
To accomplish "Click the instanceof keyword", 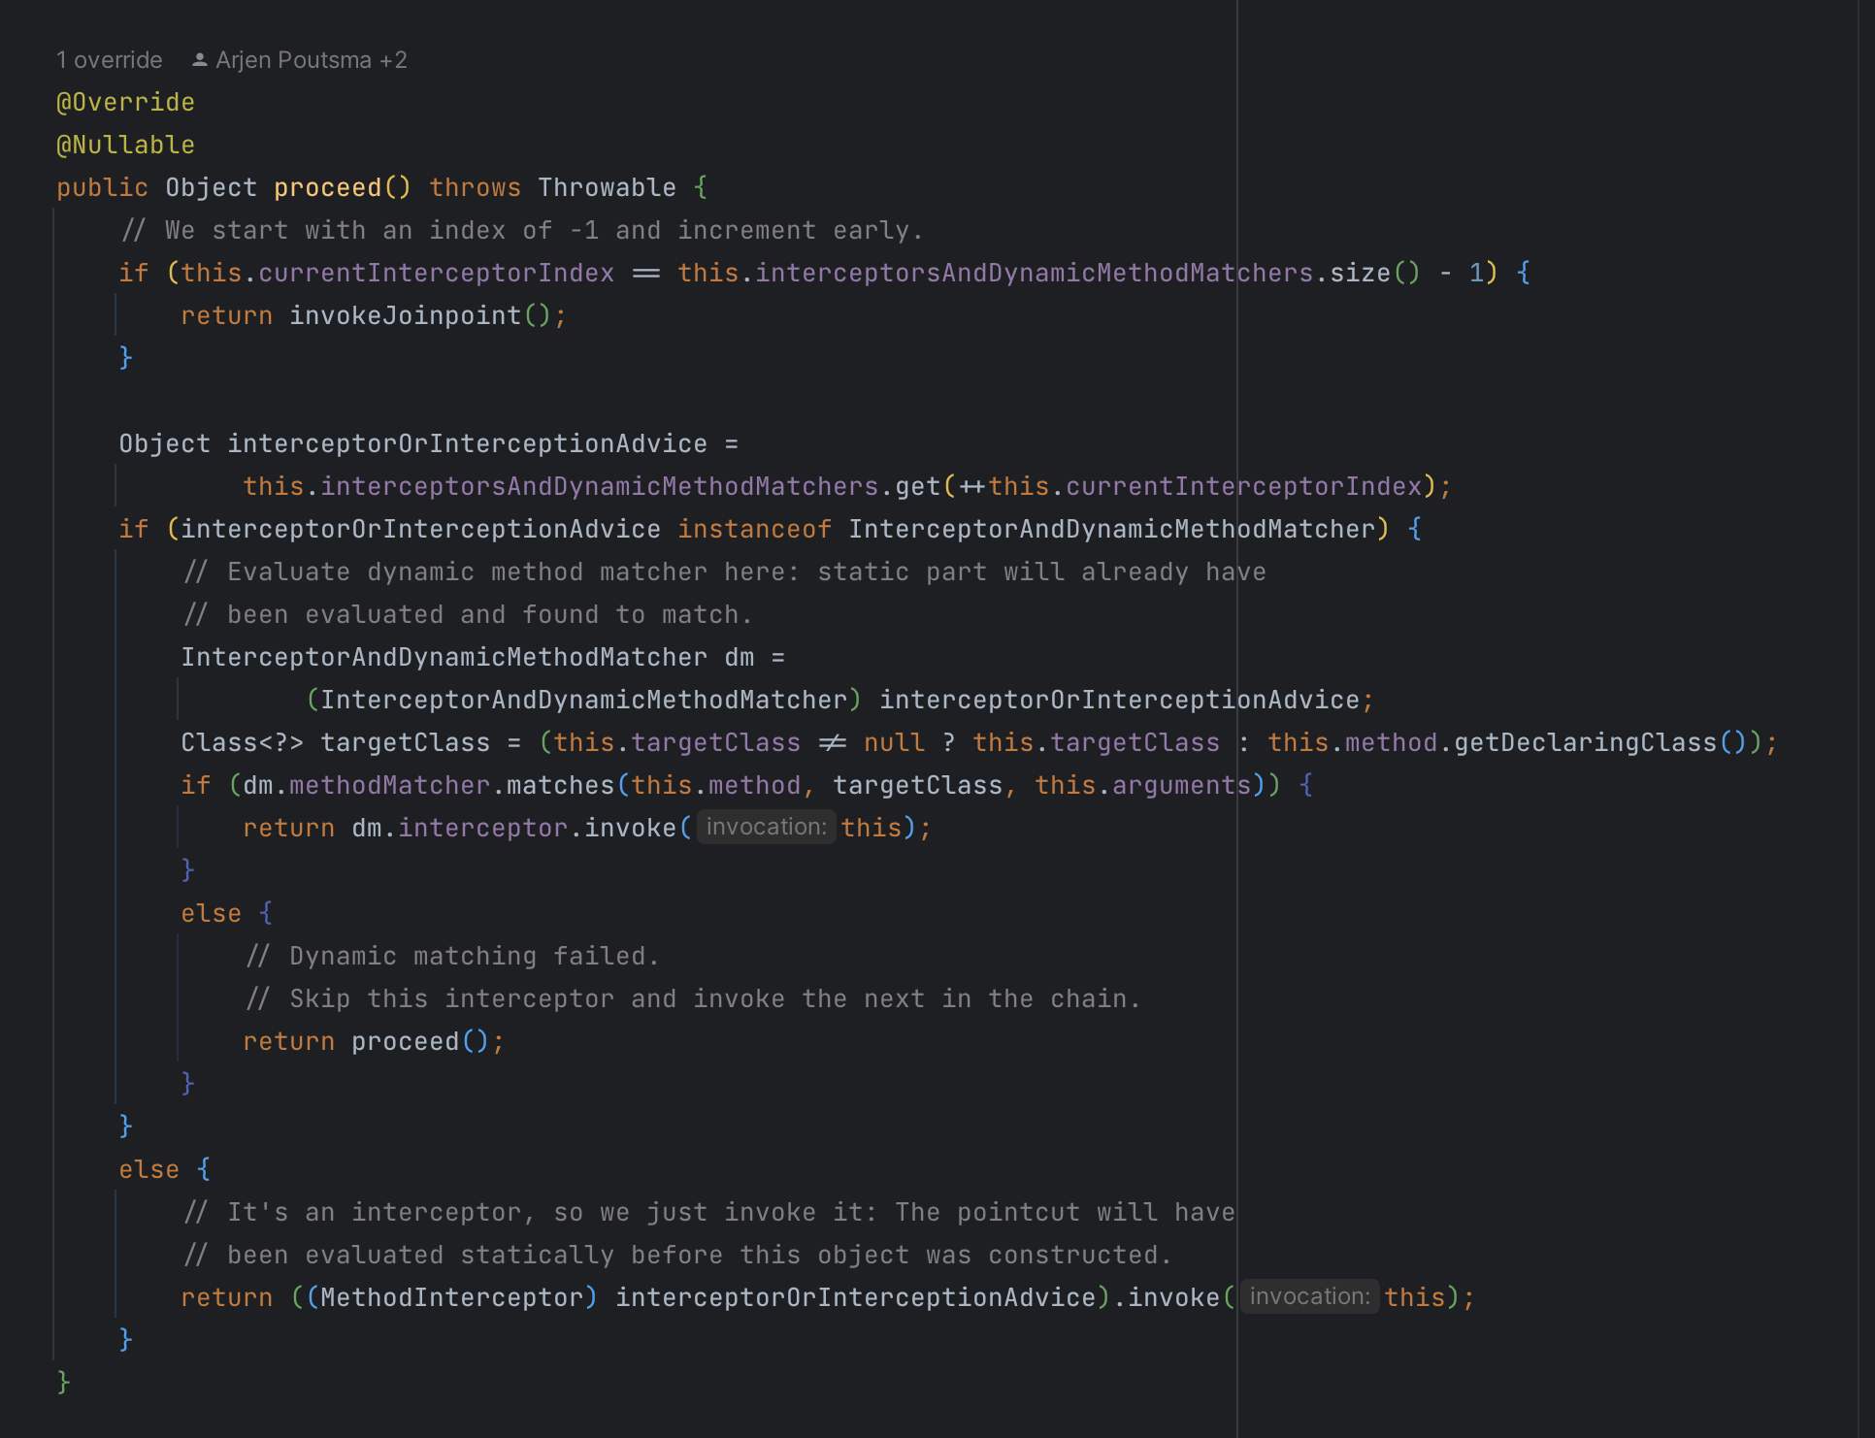I will point(754,529).
